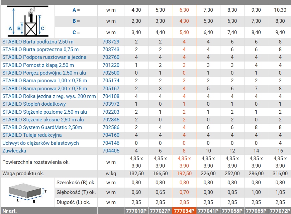
Task: Open article link 777058P
Action: click(x=232, y=211)
